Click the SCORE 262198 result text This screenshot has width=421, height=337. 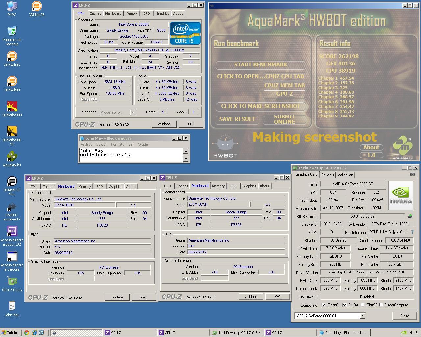coord(339,56)
